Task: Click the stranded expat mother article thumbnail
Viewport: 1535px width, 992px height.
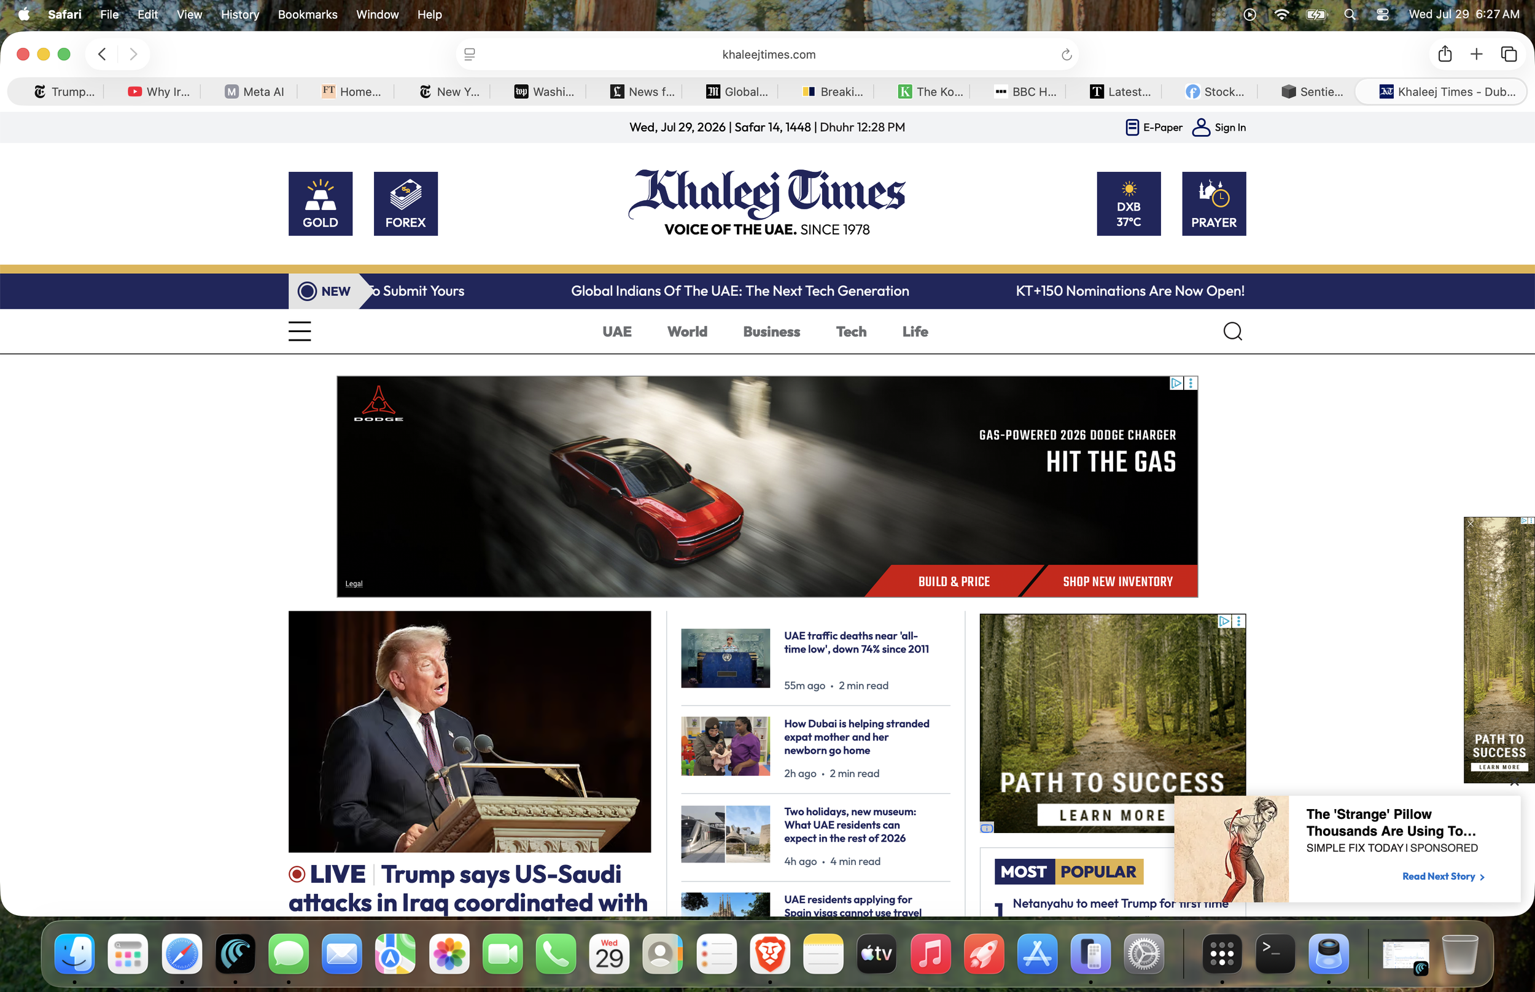Action: pyautogui.click(x=725, y=746)
